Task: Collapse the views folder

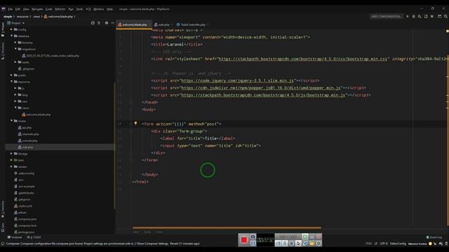Action: (15, 108)
